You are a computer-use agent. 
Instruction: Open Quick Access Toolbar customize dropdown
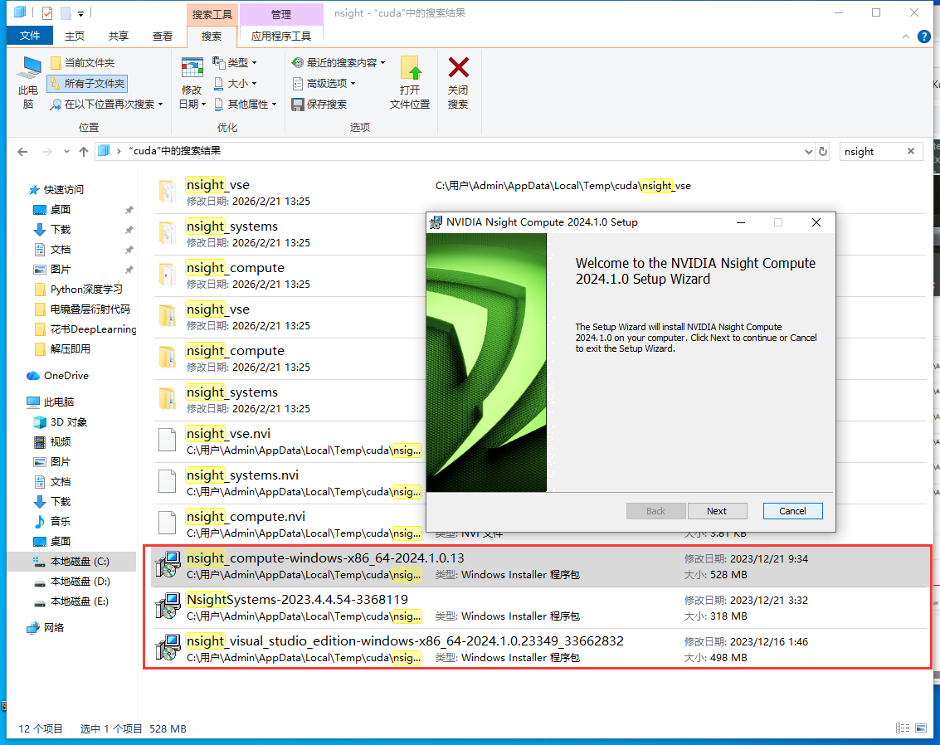pos(80,13)
